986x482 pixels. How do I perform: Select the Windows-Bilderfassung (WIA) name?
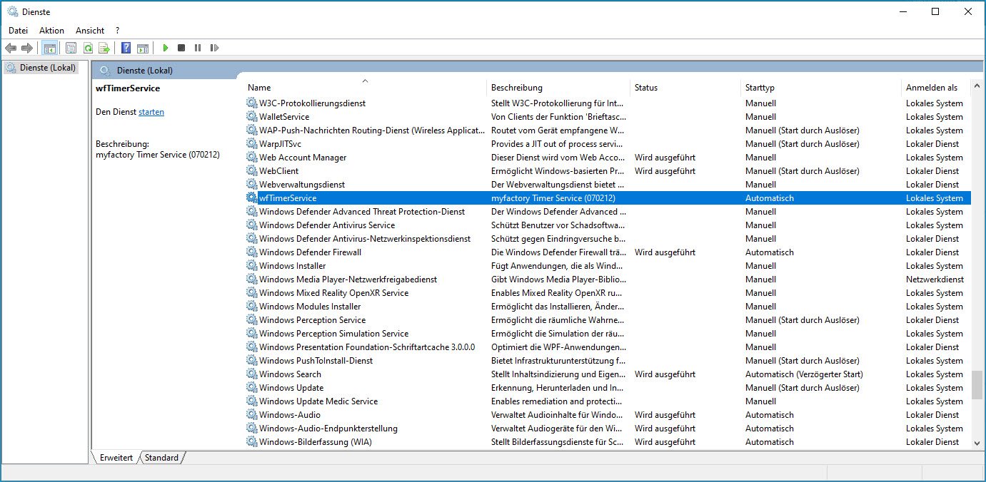(x=315, y=442)
